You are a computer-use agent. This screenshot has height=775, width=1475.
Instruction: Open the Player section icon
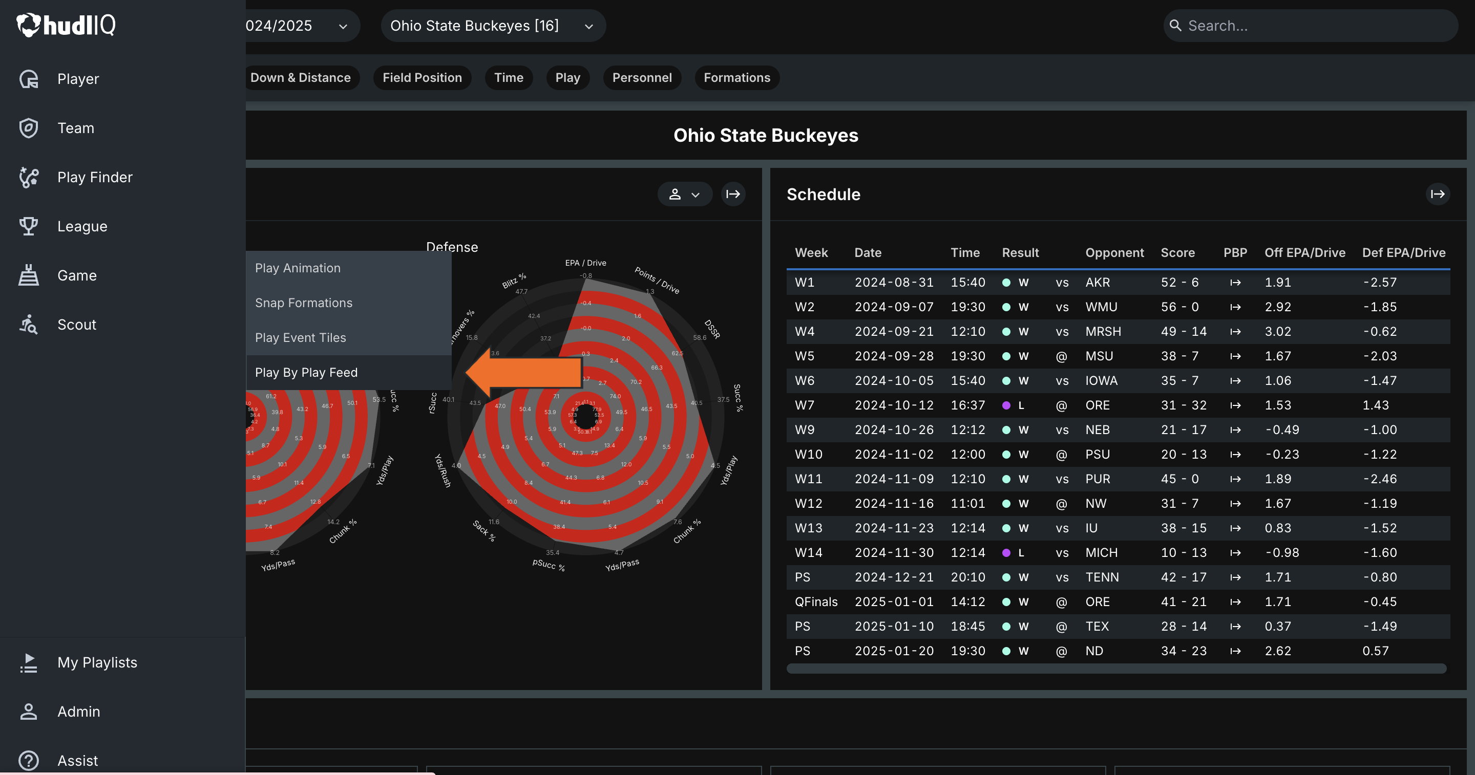tap(29, 79)
